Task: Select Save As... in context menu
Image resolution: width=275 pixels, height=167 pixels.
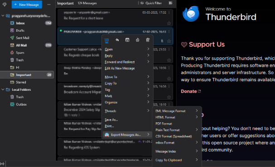Action: (x=127, y=120)
